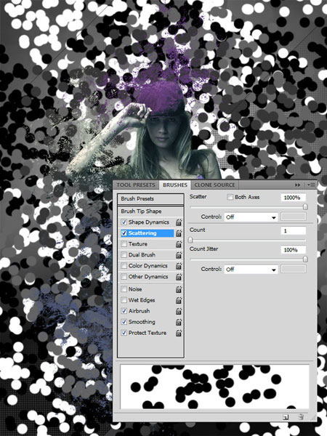Uncheck the Shape Dynamics checkbox
This screenshot has height=436, width=327.
[124, 222]
